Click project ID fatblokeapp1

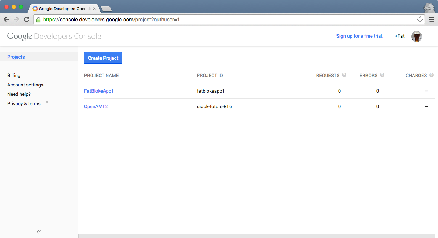pos(211,91)
